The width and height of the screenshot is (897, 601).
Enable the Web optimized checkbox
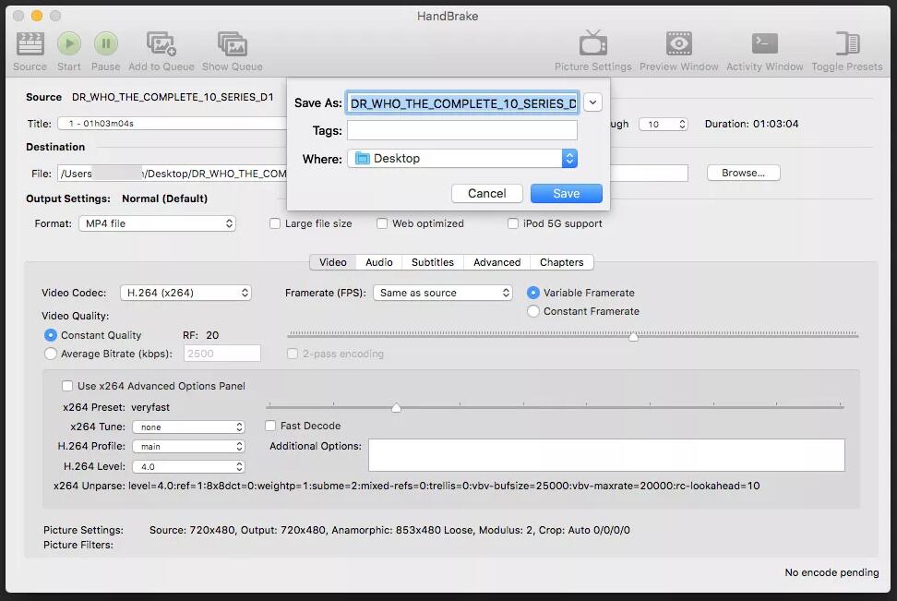pyautogui.click(x=381, y=223)
